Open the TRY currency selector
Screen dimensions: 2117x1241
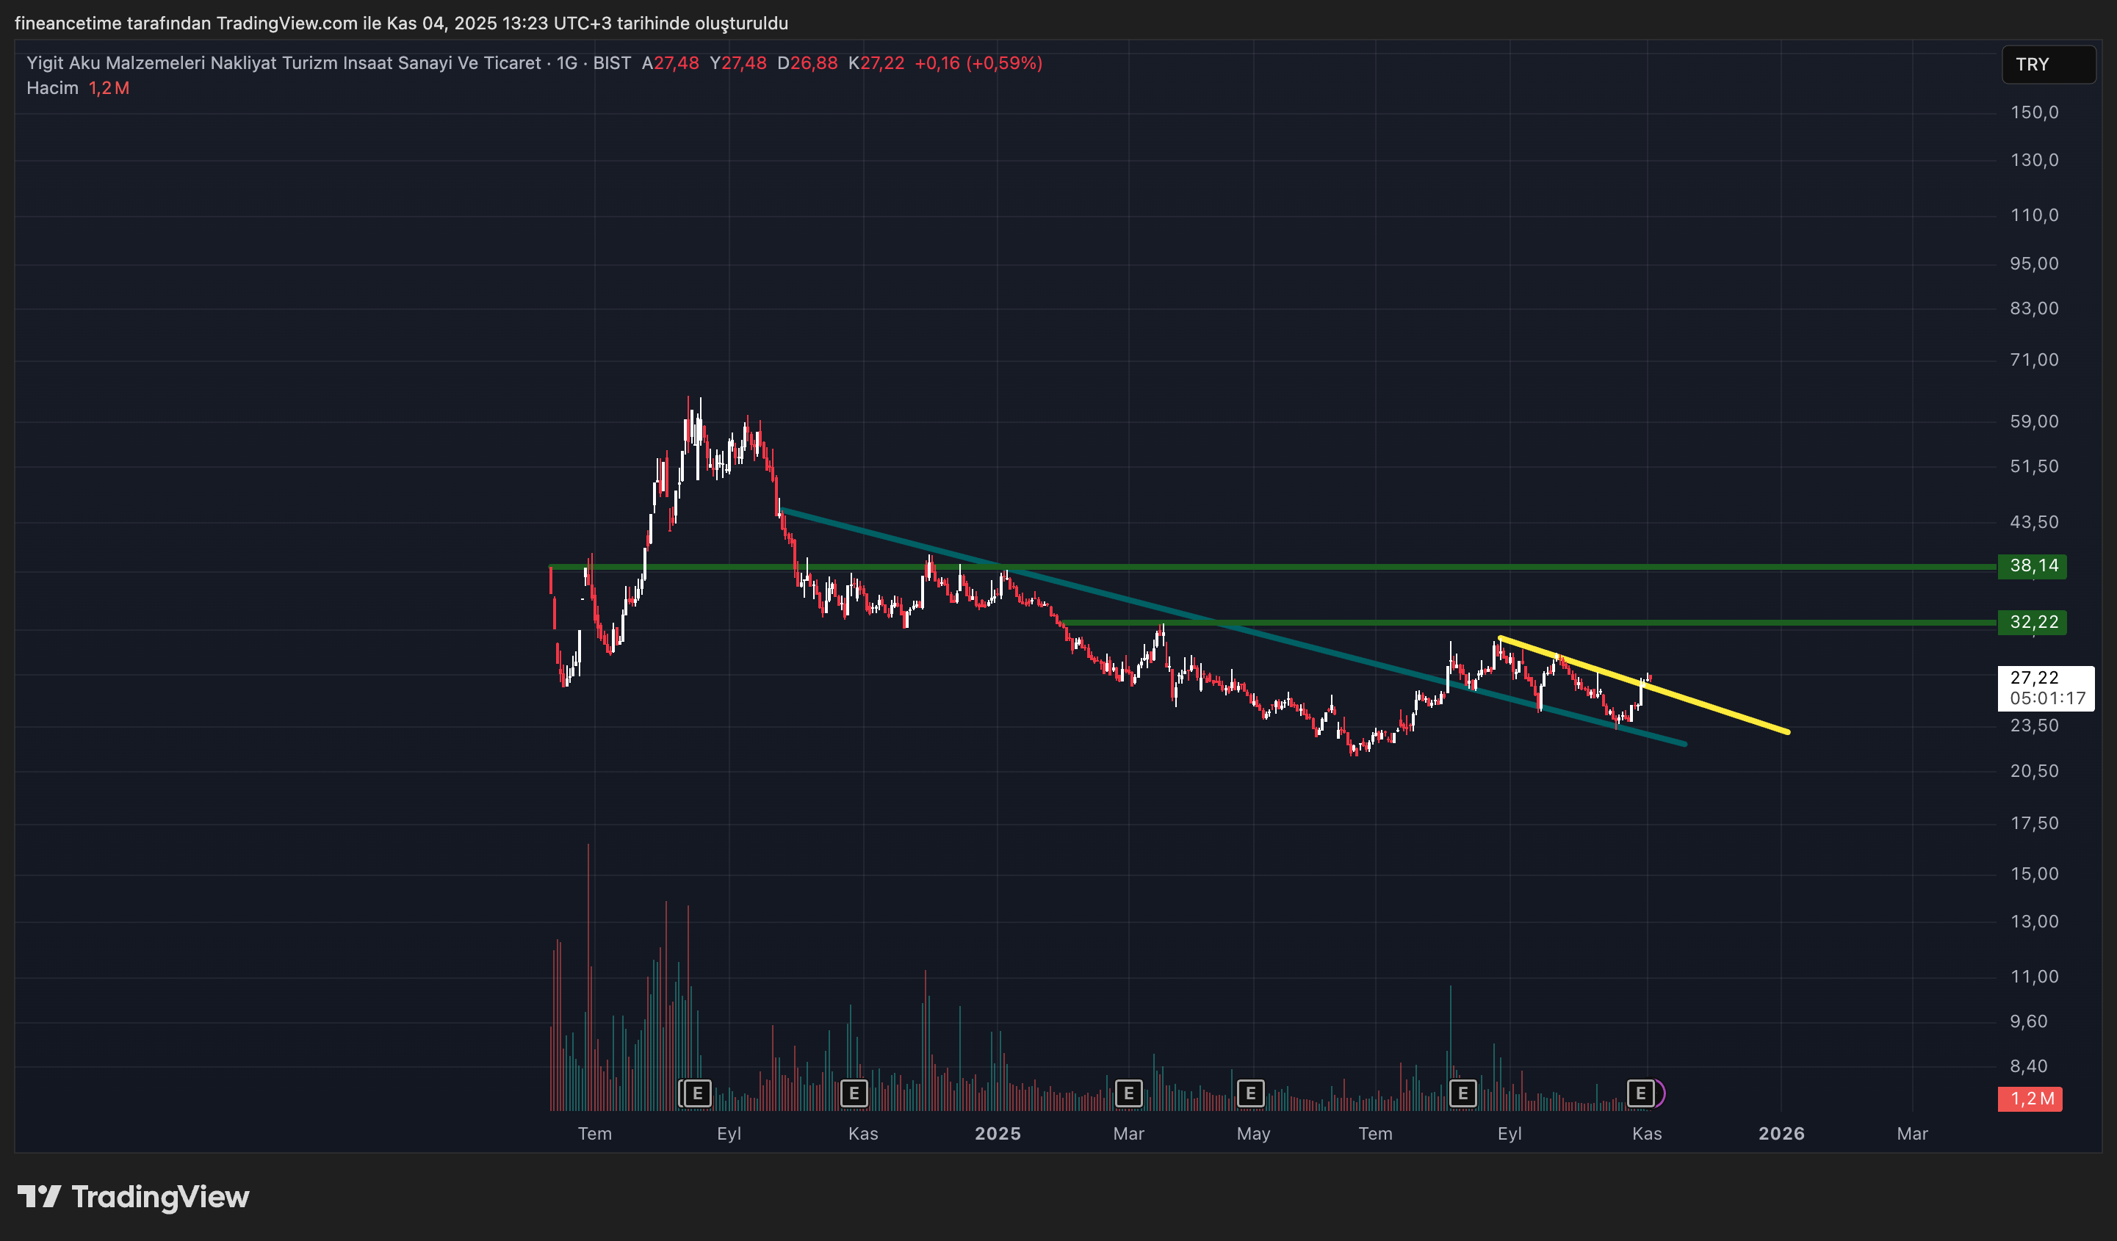2047,65
